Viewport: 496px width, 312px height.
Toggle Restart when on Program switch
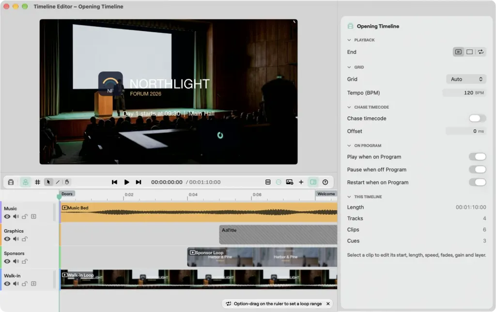pyautogui.click(x=477, y=182)
